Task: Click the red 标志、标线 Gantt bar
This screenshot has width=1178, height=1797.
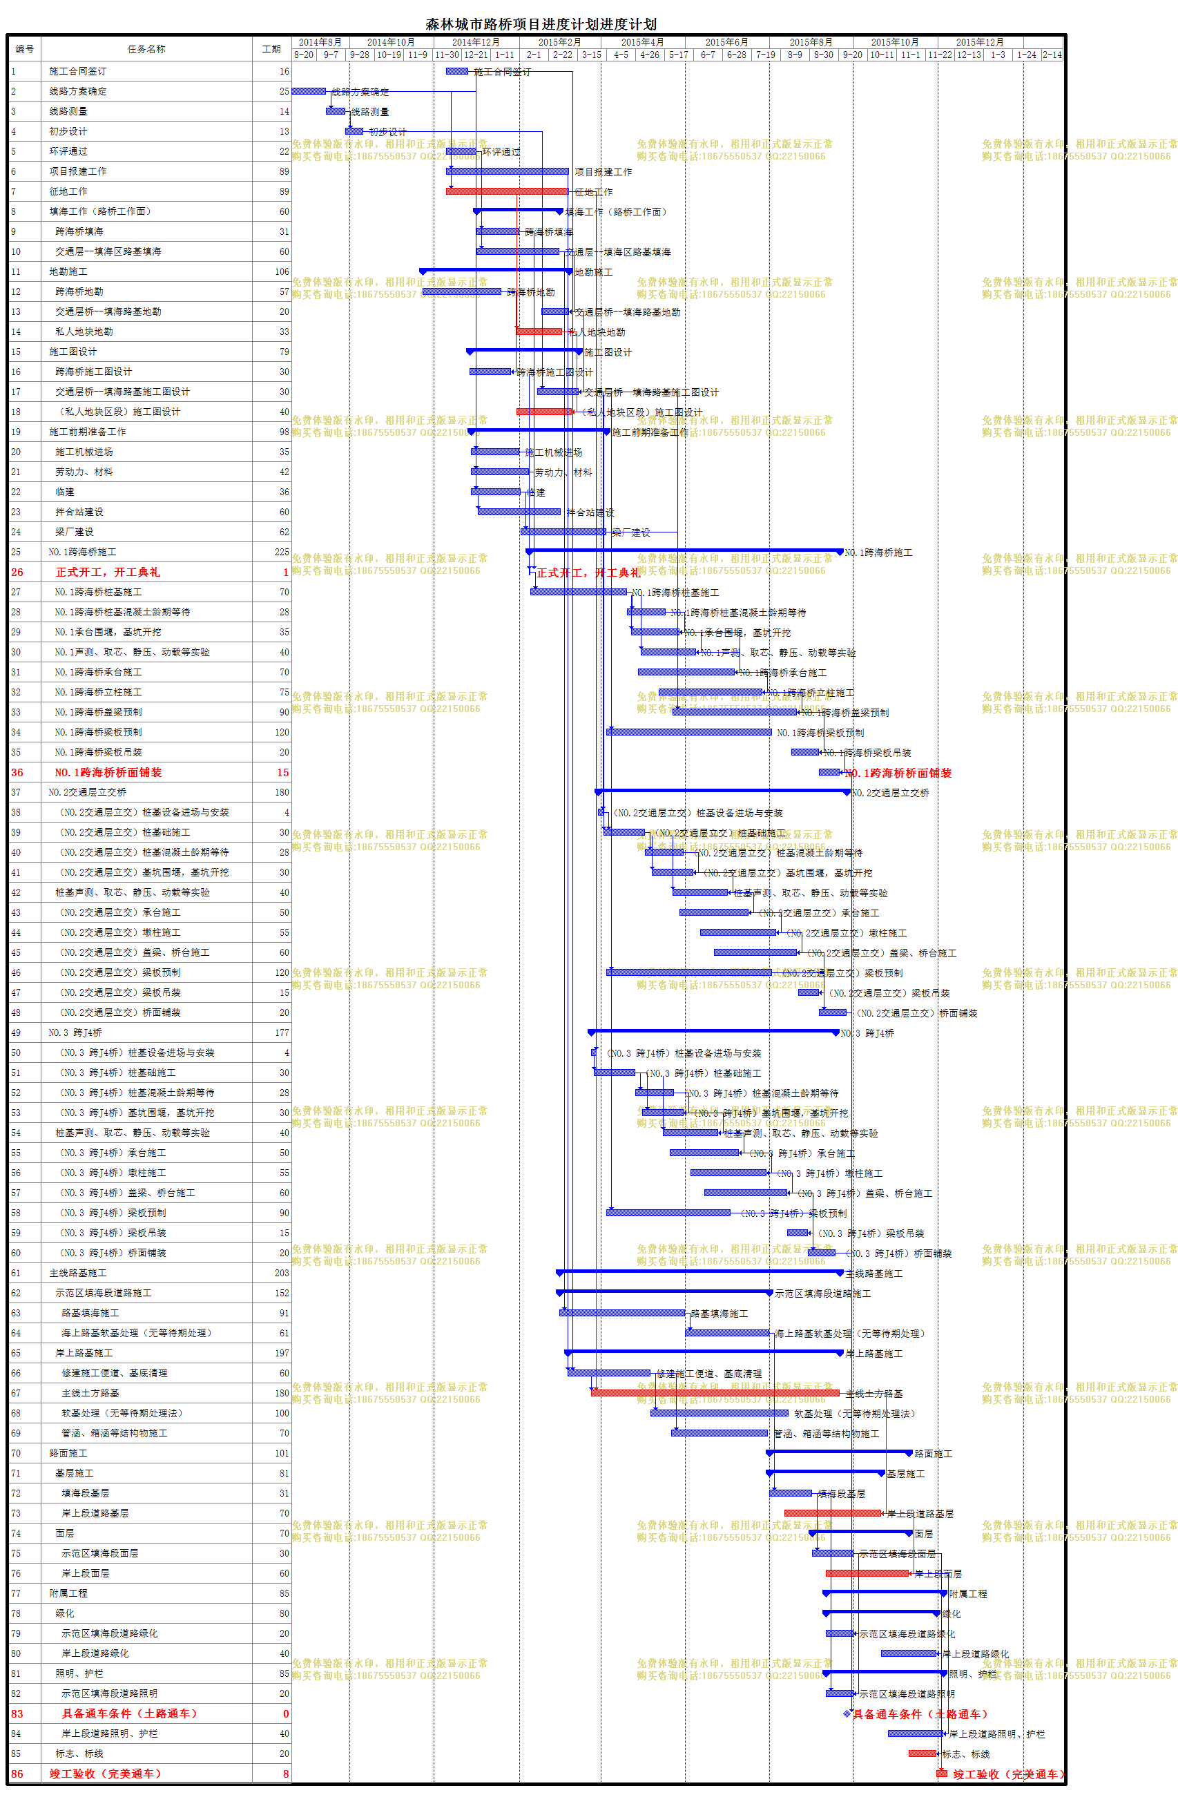Action: [922, 1753]
